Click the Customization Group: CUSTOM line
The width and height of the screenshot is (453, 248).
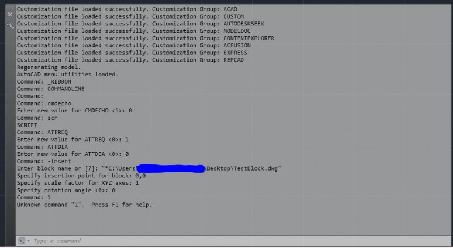pyautogui.click(x=130, y=16)
